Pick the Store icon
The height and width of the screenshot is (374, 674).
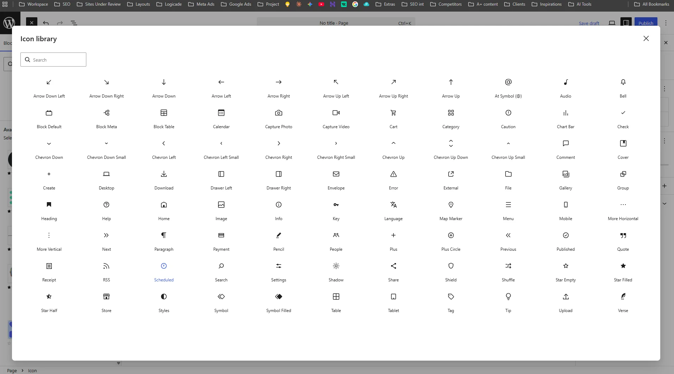(x=106, y=297)
